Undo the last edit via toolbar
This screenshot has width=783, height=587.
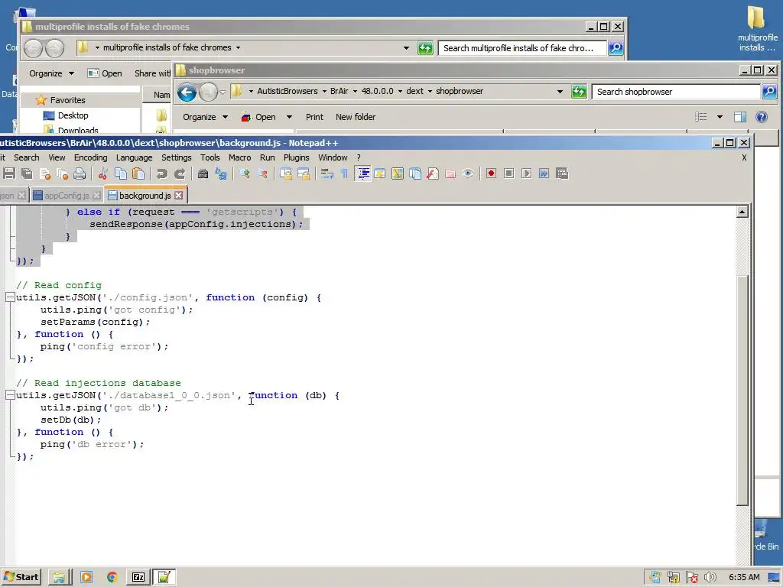point(162,174)
